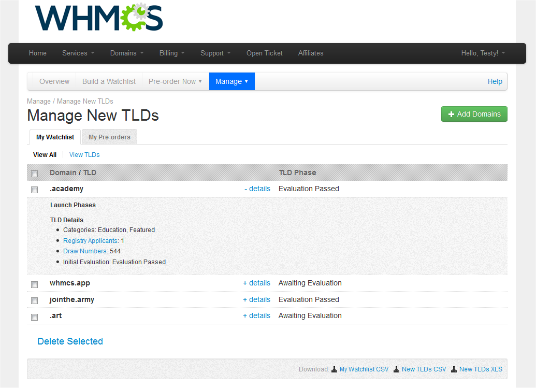Click download icon beside My Watchlist CSV
Viewport: 536px width, 388px height.
tap(335, 369)
